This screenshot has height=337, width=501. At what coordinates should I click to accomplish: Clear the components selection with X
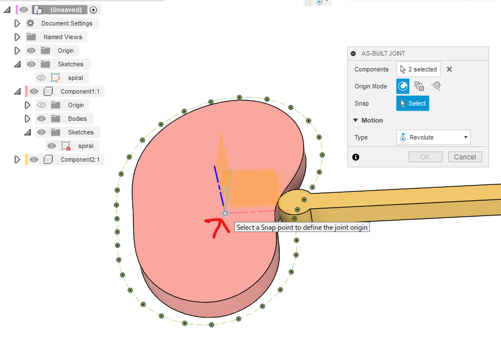point(449,69)
